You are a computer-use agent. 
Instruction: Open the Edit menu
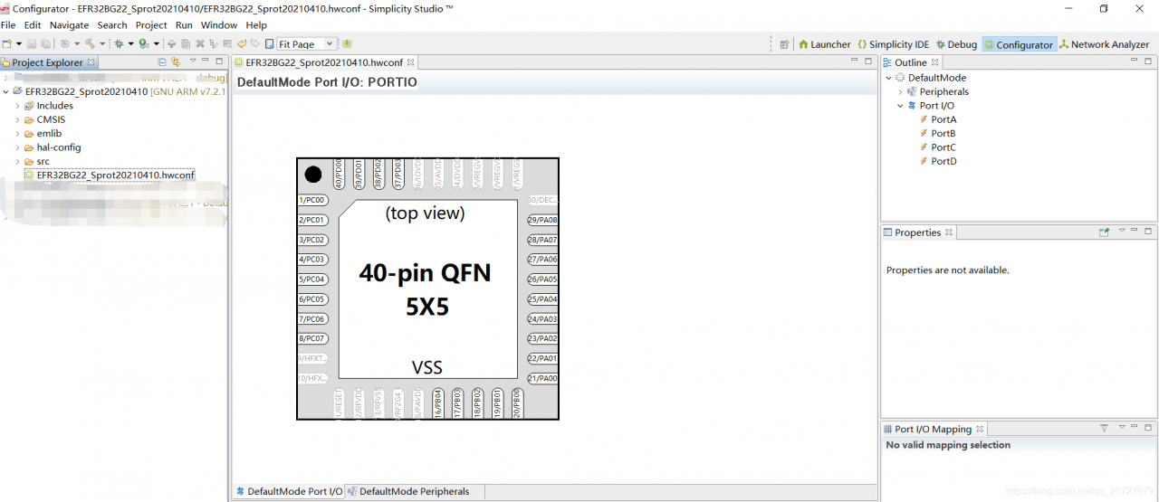[33, 25]
